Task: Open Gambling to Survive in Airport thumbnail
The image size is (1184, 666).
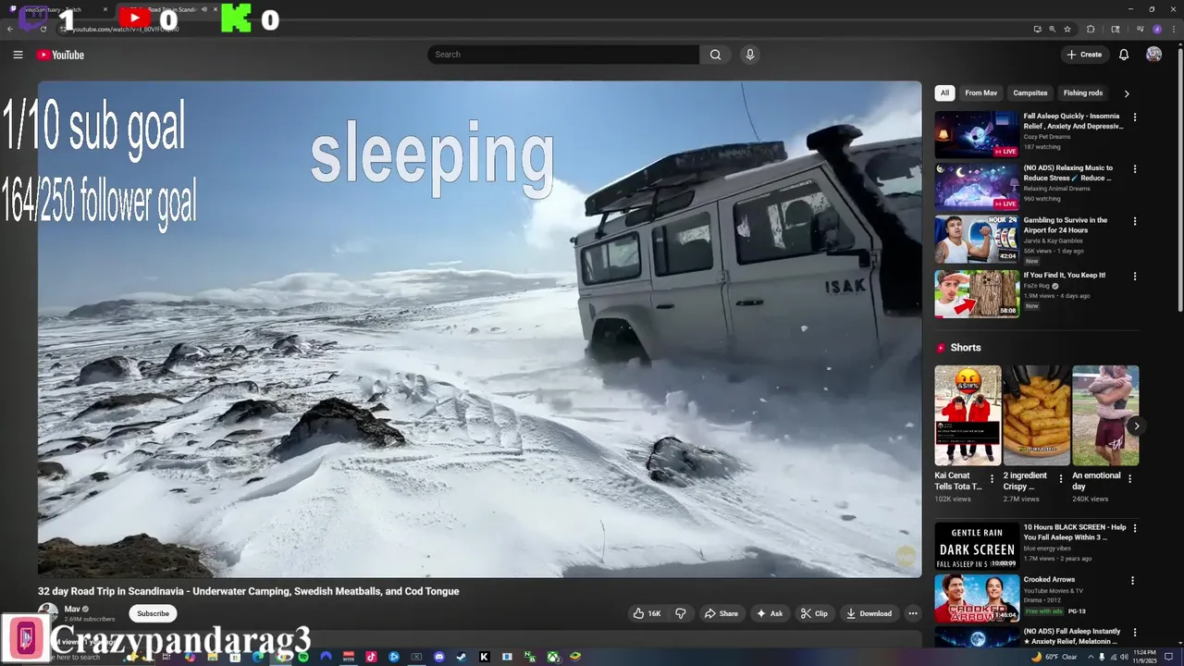Action: [x=977, y=240]
